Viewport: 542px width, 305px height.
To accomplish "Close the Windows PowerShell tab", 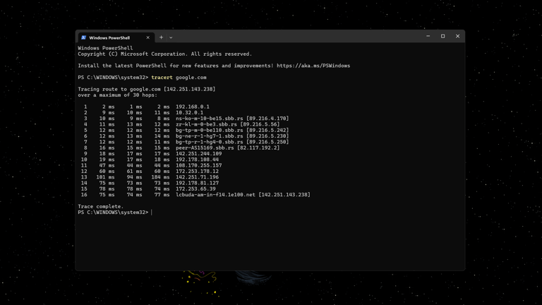I will click(x=148, y=37).
